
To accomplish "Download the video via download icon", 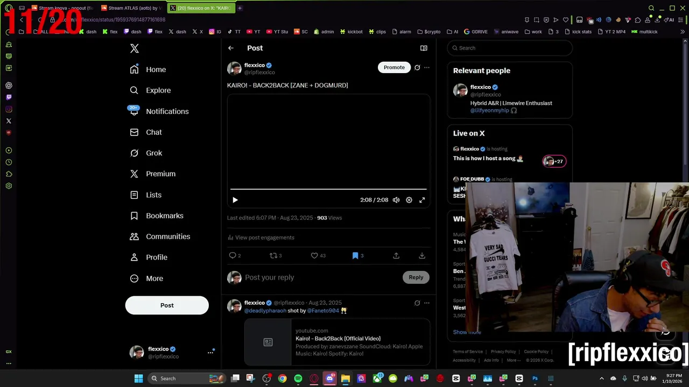I will coord(422,255).
